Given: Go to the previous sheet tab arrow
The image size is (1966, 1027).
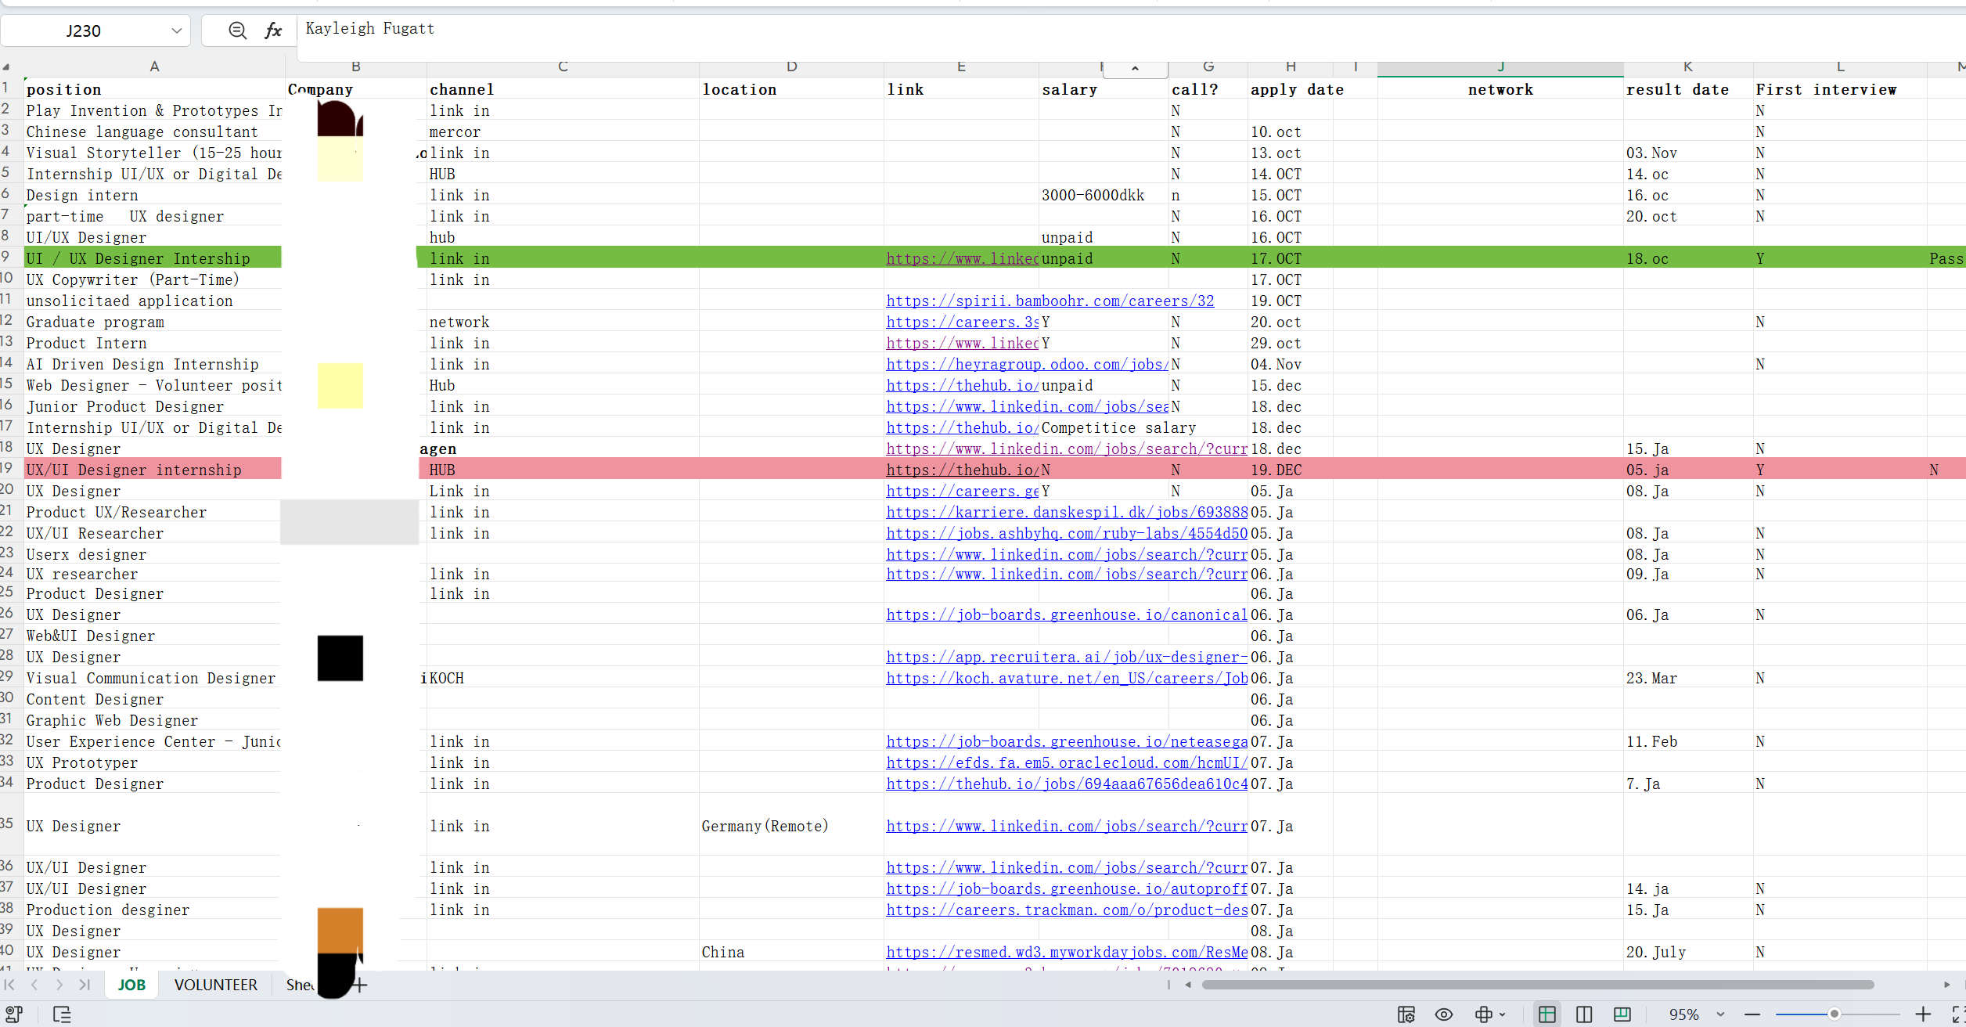Looking at the screenshot, I should pyautogui.click(x=34, y=985).
